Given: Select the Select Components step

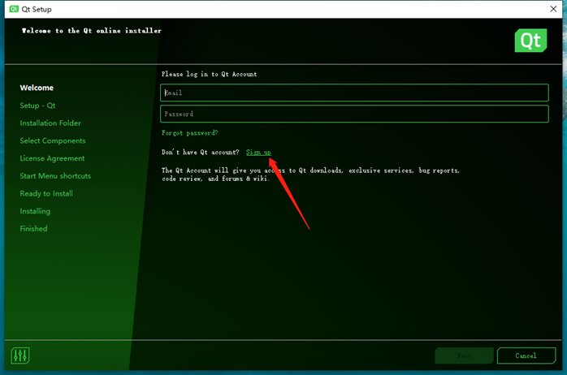Looking at the screenshot, I should [x=53, y=141].
